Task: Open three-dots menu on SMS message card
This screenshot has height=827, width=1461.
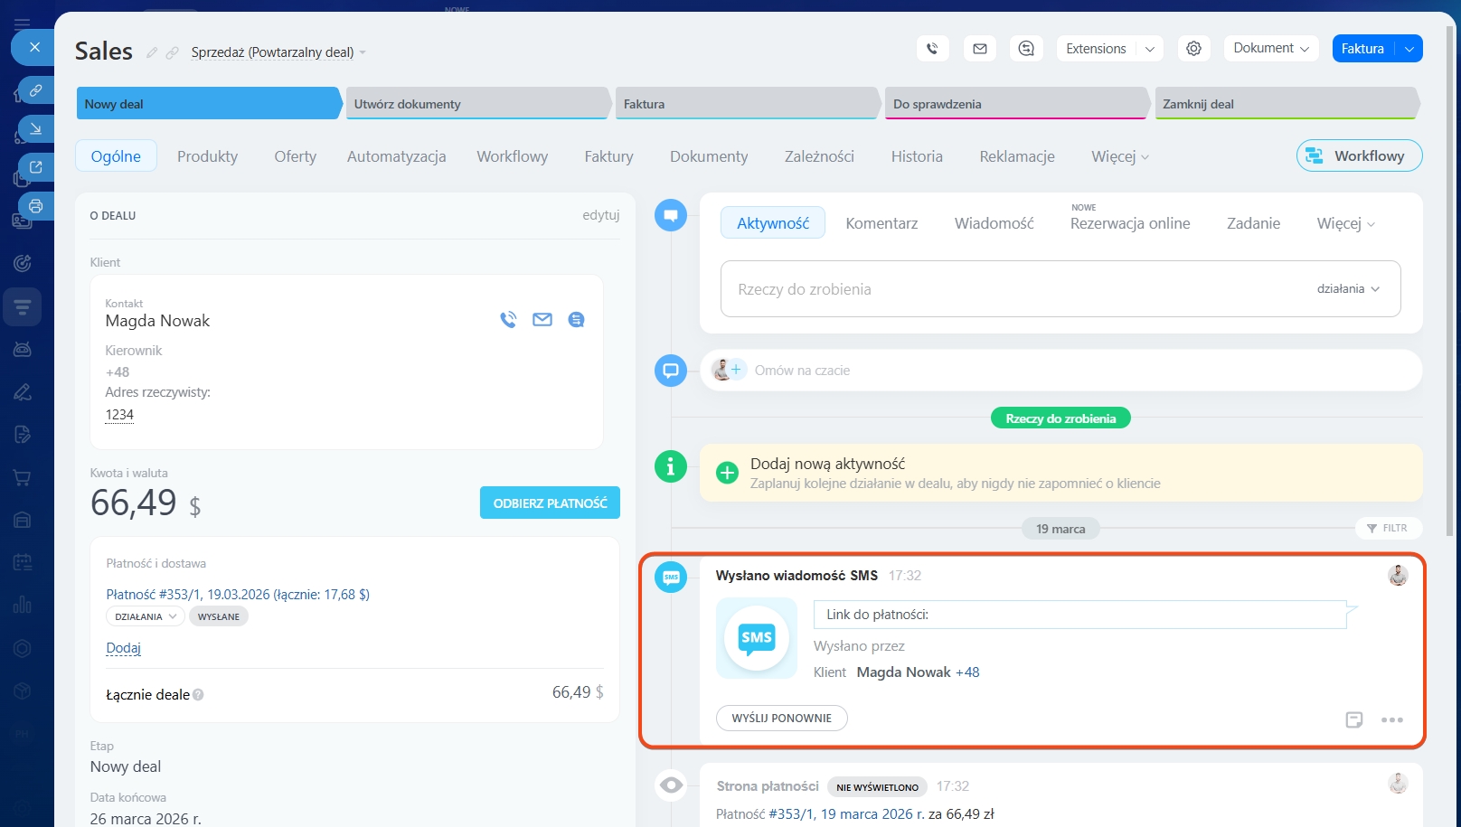Action: pyautogui.click(x=1391, y=719)
